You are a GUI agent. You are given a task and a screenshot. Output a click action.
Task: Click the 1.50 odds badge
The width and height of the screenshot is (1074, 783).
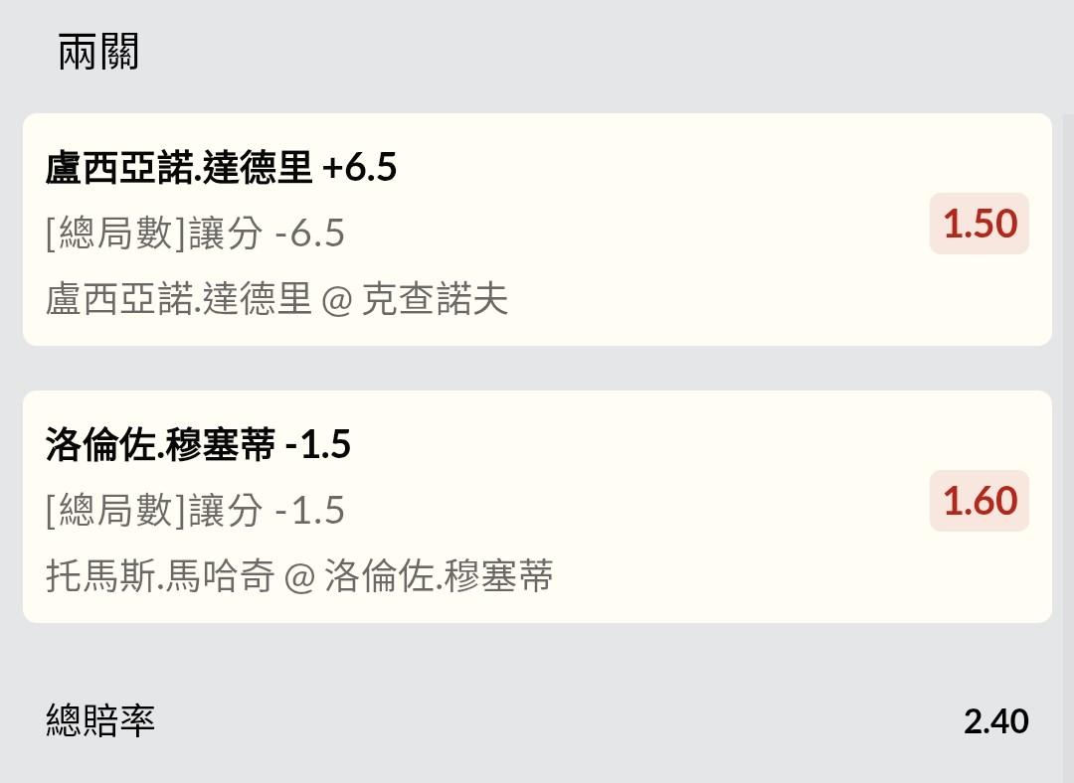pos(980,225)
